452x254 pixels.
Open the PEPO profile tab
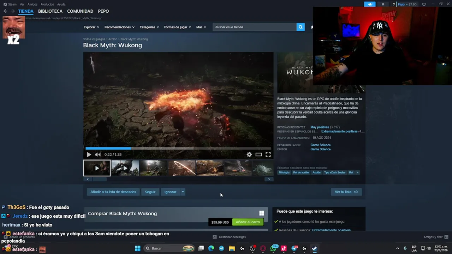[x=103, y=11]
